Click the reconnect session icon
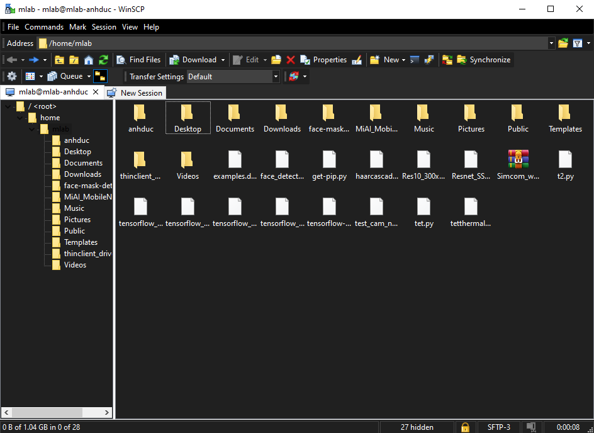594x433 pixels. pyautogui.click(x=294, y=77)
